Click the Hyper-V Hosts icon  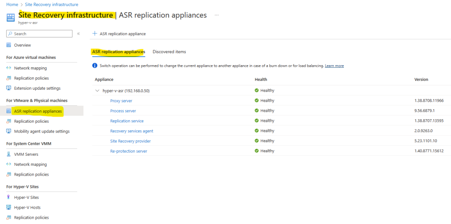9,208
